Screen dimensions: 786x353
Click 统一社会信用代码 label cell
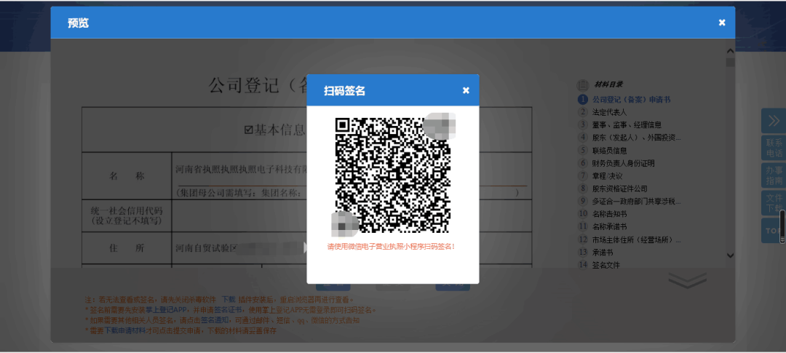pyautogui.click(x=127, y=215)
